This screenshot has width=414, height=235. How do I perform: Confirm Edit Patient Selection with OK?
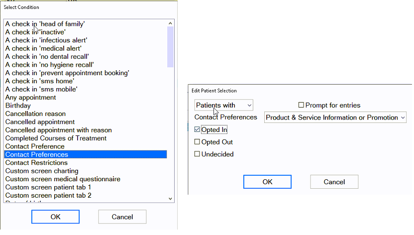(x=267, y=182)
